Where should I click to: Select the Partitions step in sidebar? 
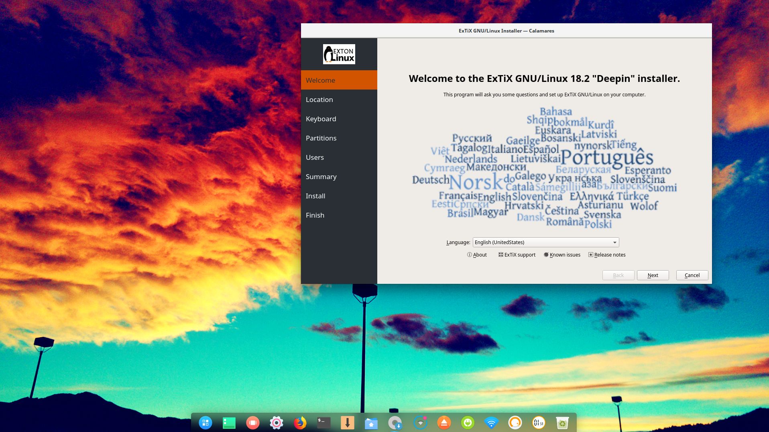pyautogui.click(x=339, y=138)
